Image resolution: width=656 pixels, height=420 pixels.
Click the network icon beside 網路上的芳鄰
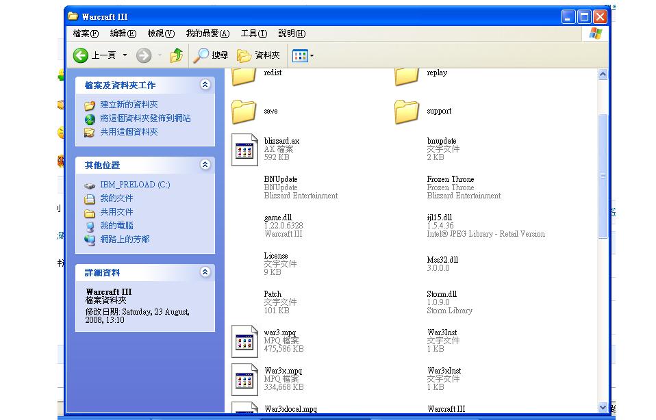pos(90,240)
